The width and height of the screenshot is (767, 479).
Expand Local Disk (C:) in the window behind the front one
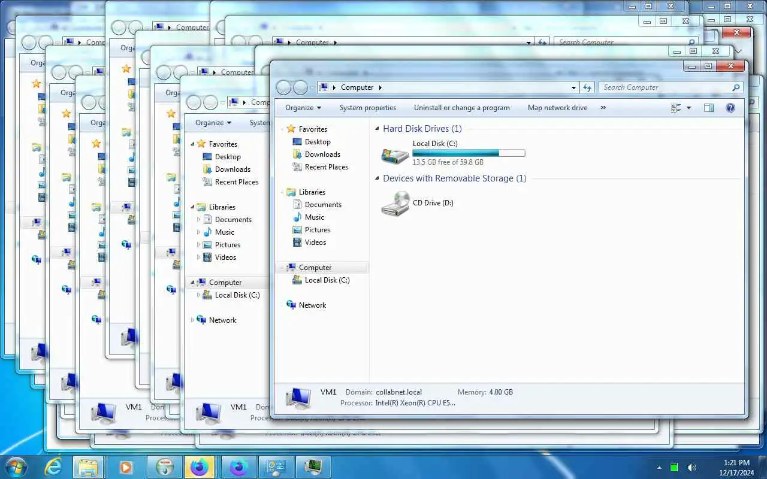[x=198, y=295]
